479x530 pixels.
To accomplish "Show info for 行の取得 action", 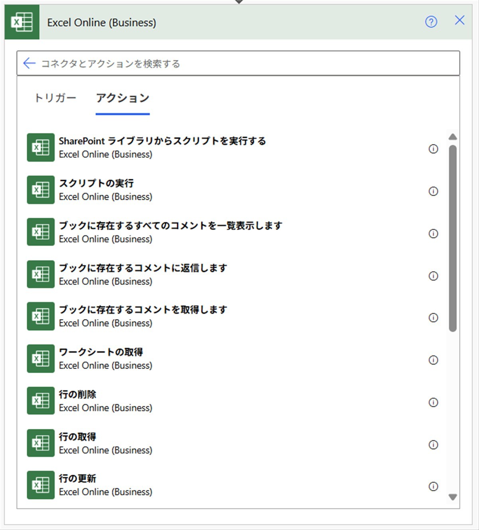I will coord(433,445).
